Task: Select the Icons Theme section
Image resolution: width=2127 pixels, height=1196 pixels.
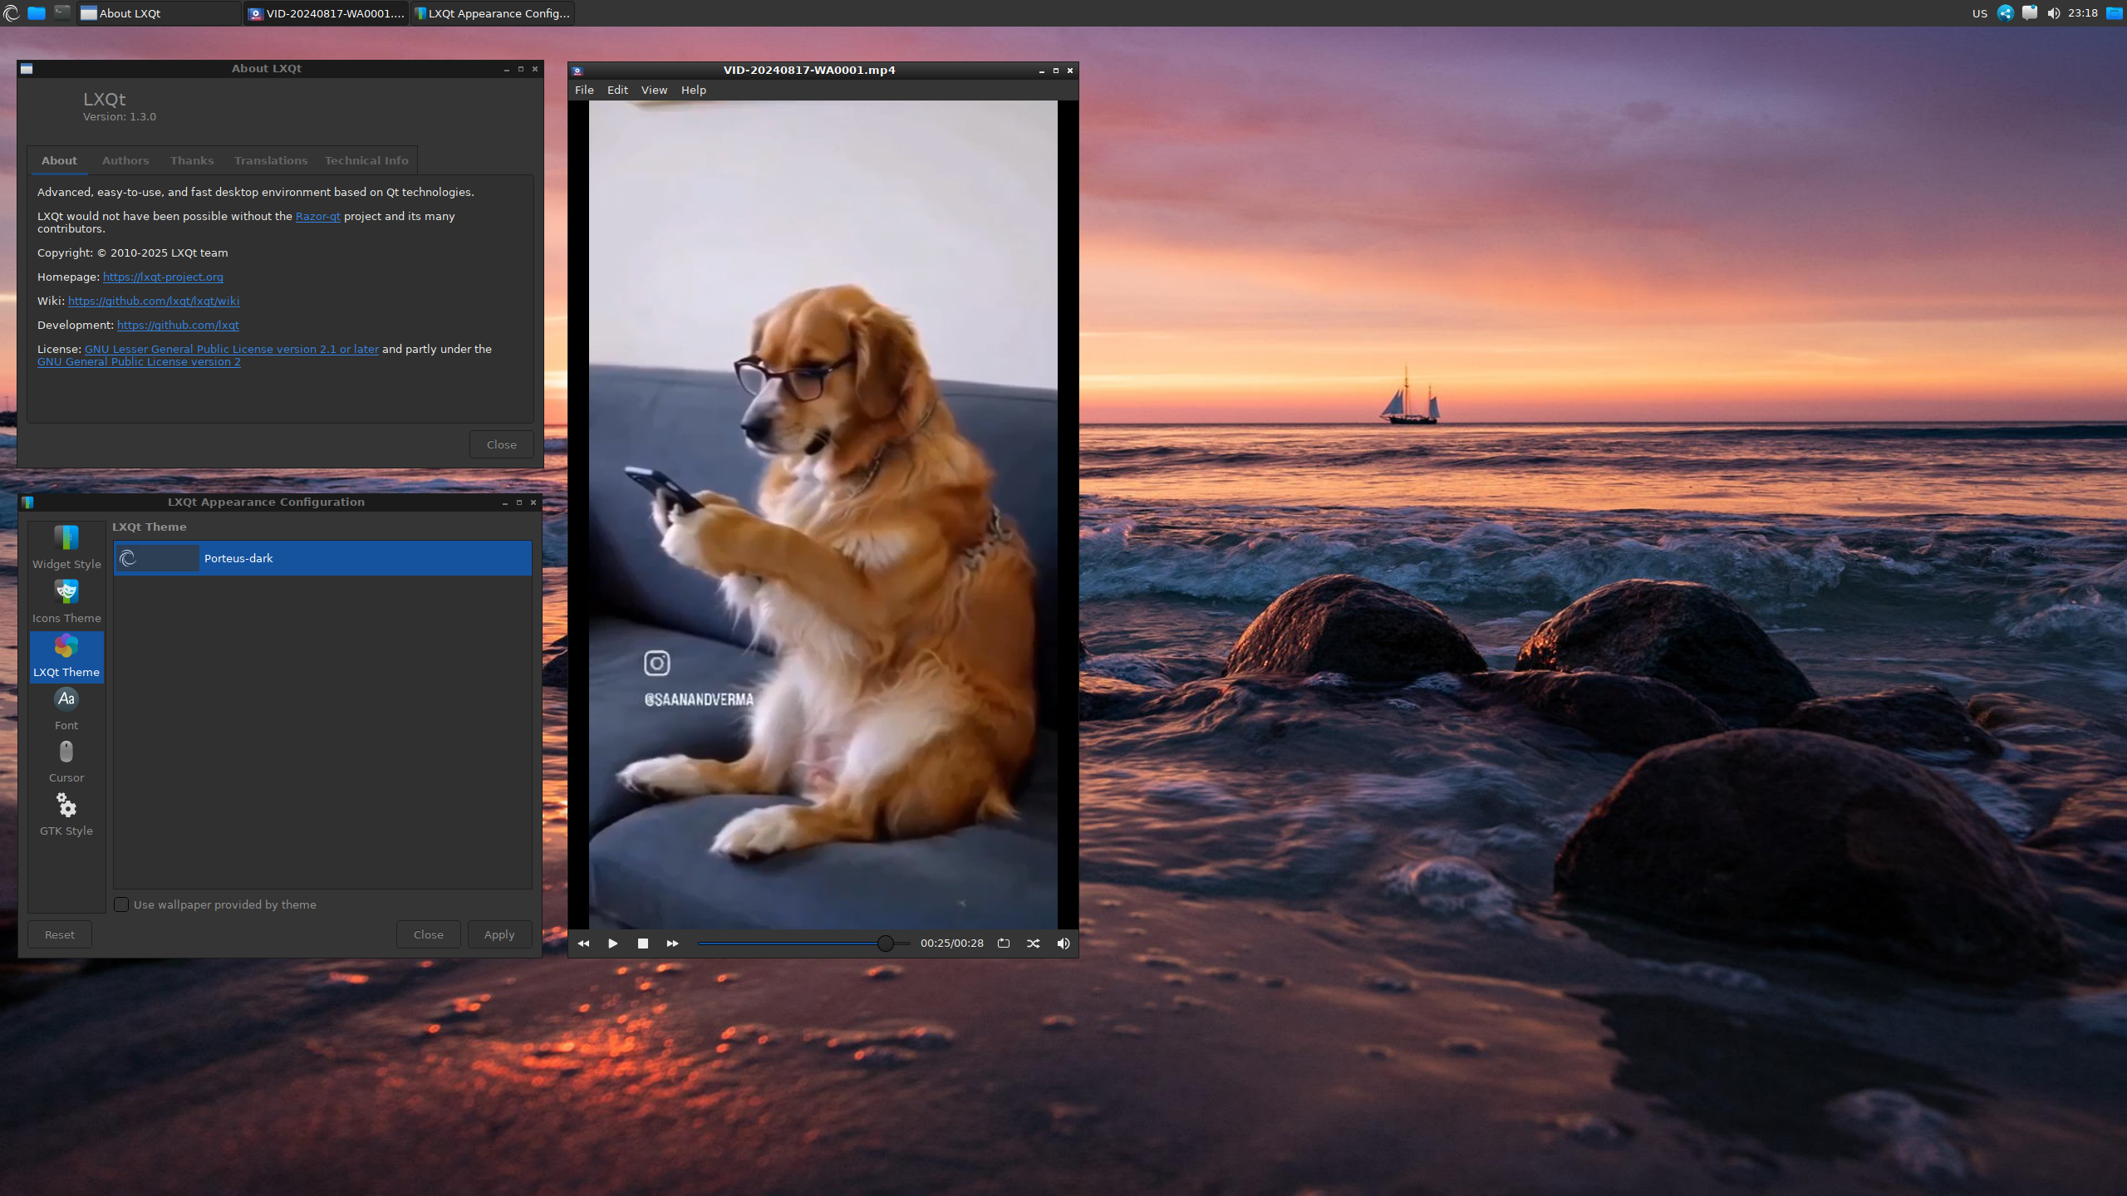Action: 66,601
